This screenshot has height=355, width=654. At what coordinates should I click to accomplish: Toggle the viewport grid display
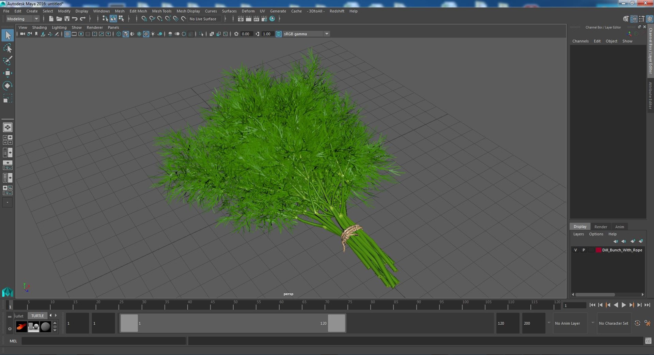(67, 34)
